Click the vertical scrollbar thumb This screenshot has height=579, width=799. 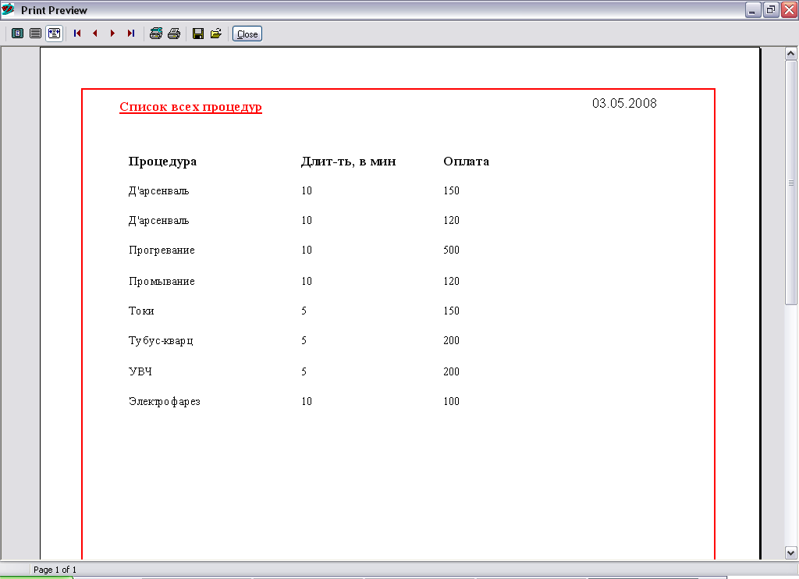pos(790,183)
